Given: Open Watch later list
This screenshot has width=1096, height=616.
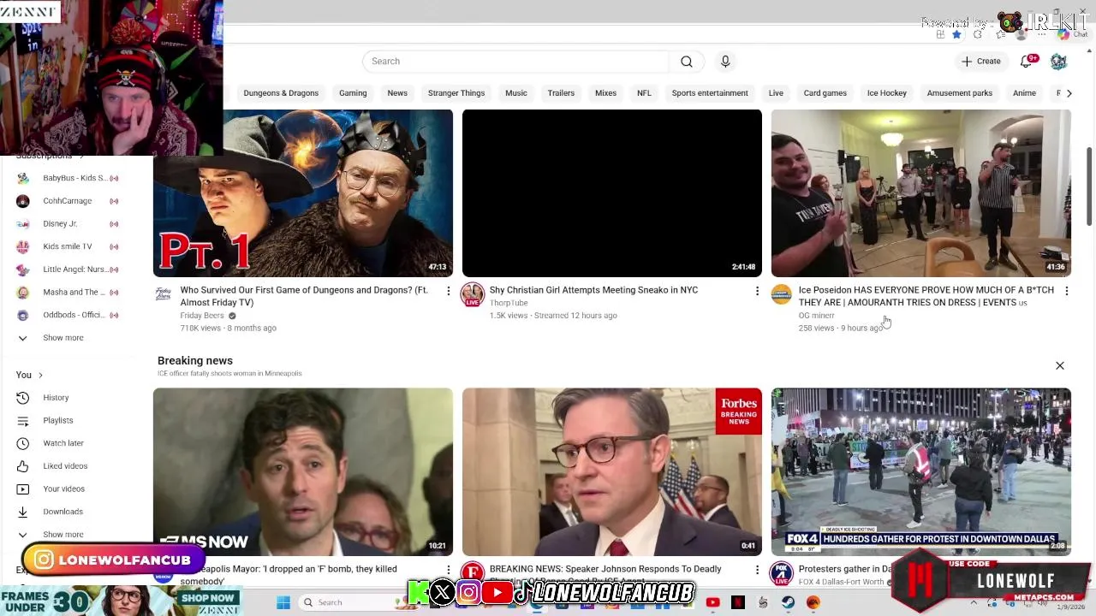Looking at the screenshot, I should coord(68,443).
